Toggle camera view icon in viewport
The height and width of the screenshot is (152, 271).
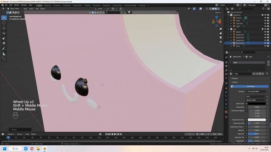point(221,38)
